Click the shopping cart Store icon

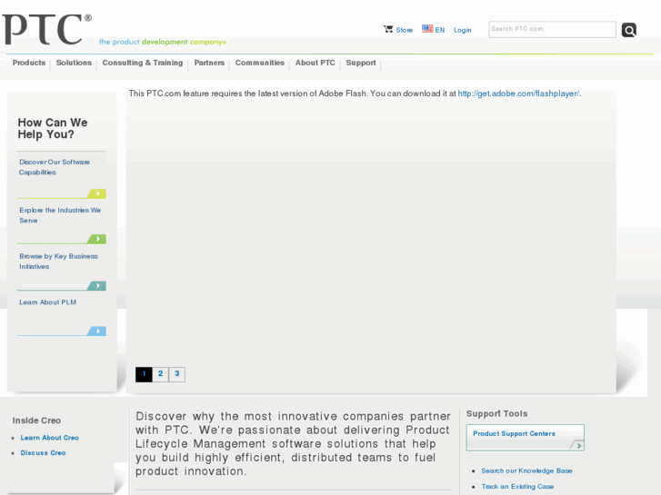click(388, 29)
